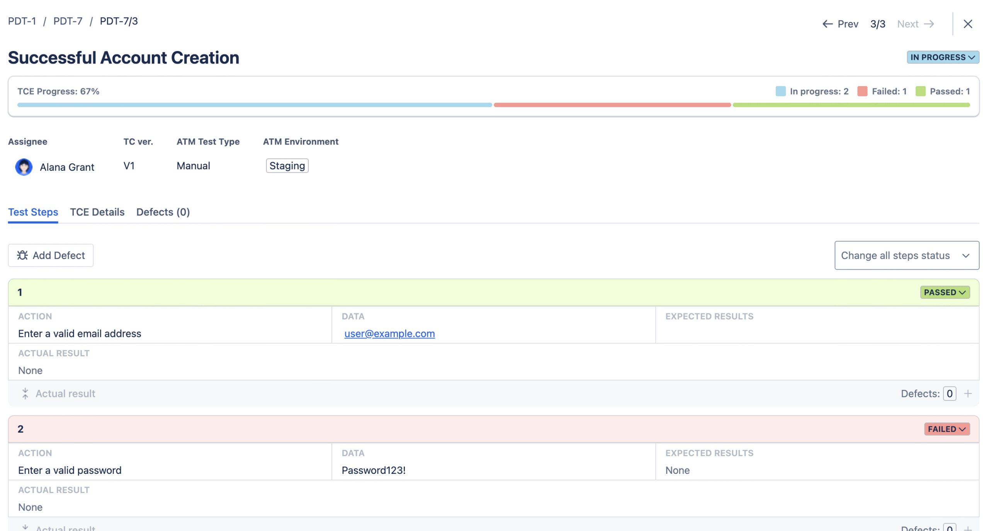Close the test execution panel
The height and width of the screenshot is (531, 989).
[968, 24]
